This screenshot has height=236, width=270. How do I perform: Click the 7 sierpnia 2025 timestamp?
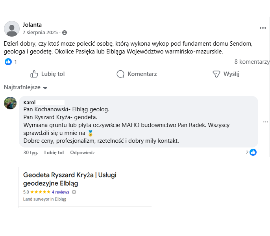(x=40, y=33)
